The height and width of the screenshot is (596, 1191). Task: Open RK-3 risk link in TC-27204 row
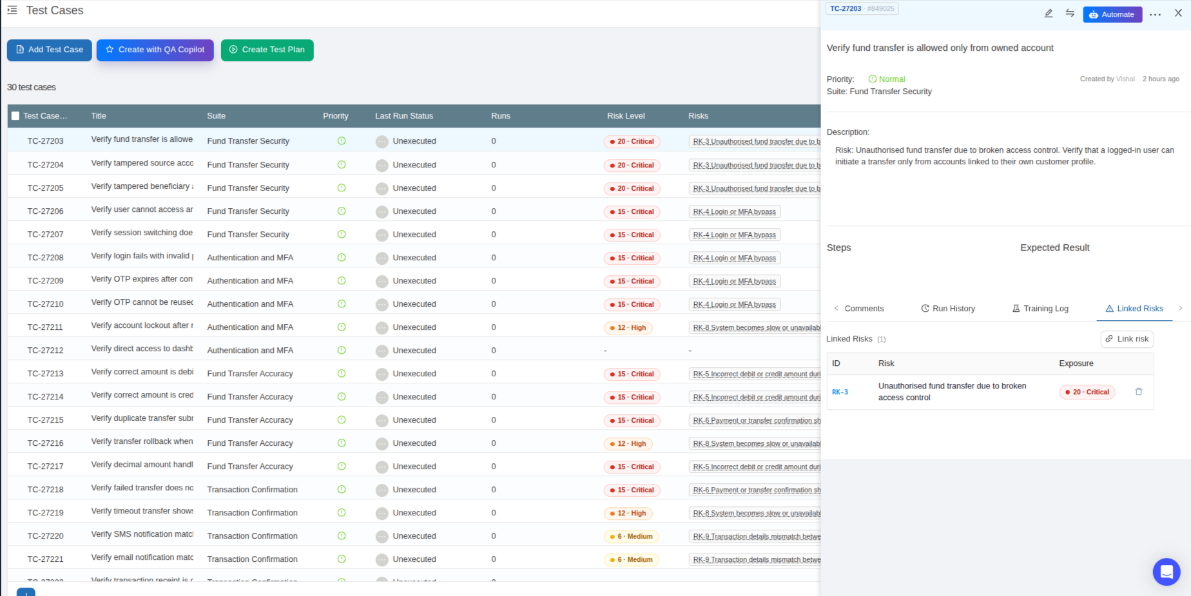click(x=755, y=165)
